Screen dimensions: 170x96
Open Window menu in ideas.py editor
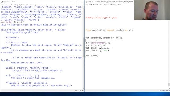pyautogui.click(x=113, y=5)
